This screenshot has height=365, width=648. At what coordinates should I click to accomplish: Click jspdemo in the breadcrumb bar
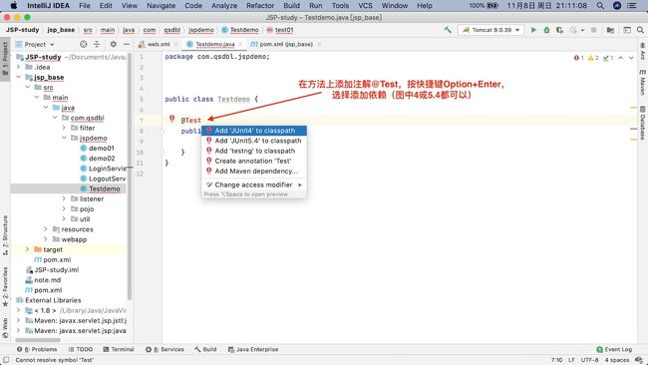[201, 30]
